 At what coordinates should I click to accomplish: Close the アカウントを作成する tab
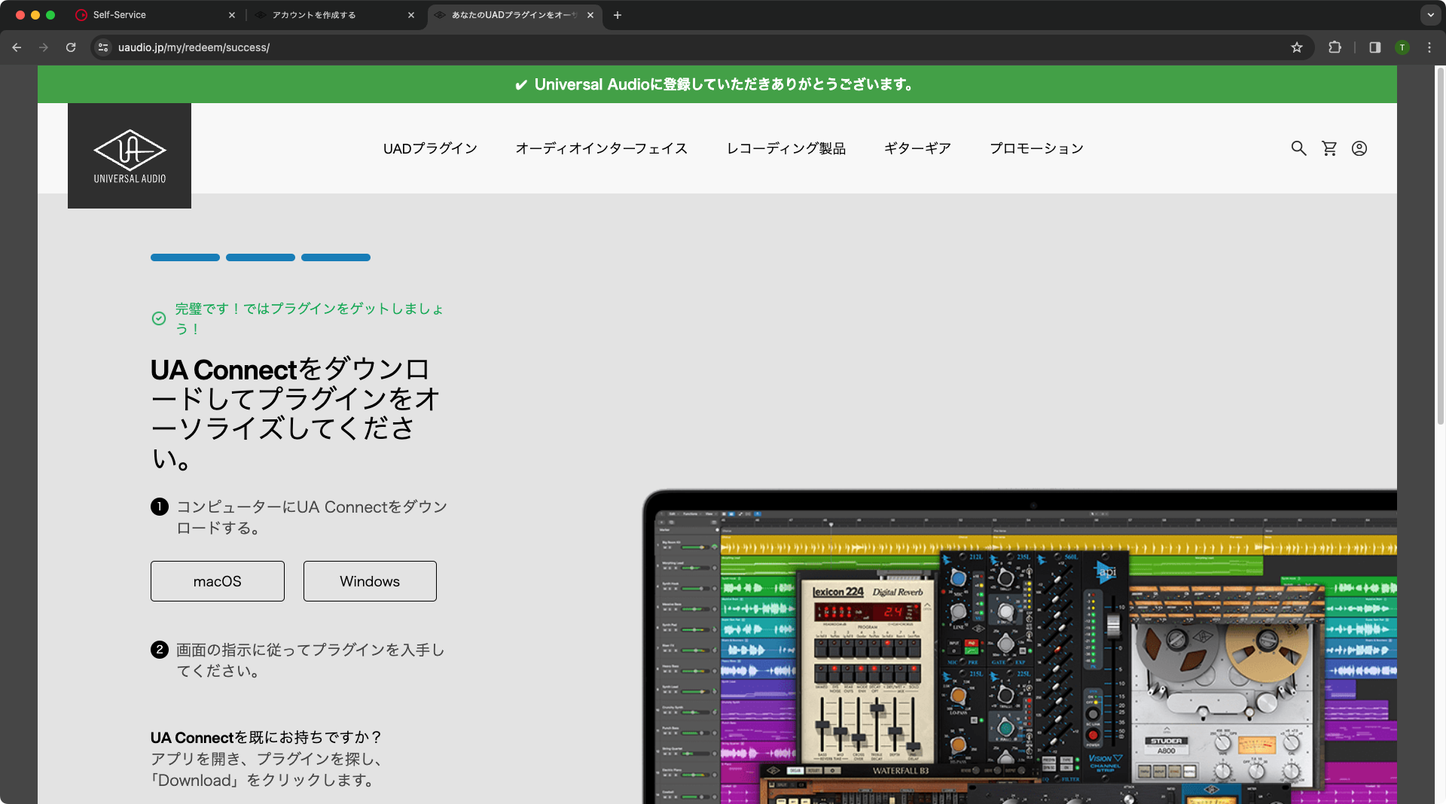click(x=411, y=15)
